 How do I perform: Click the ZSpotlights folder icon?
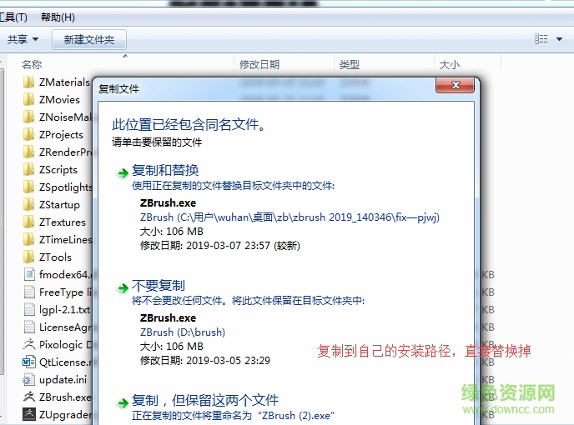tap(28, 187)
